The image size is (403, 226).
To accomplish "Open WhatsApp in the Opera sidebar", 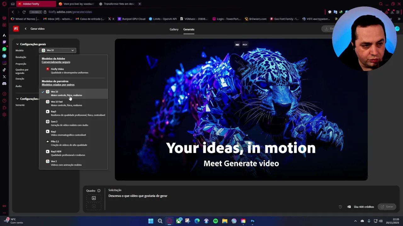I will [4, 49].
